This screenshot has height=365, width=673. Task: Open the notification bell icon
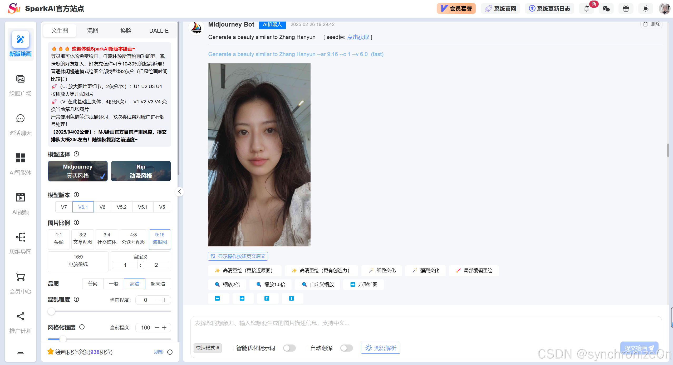[x=586, y=9]
